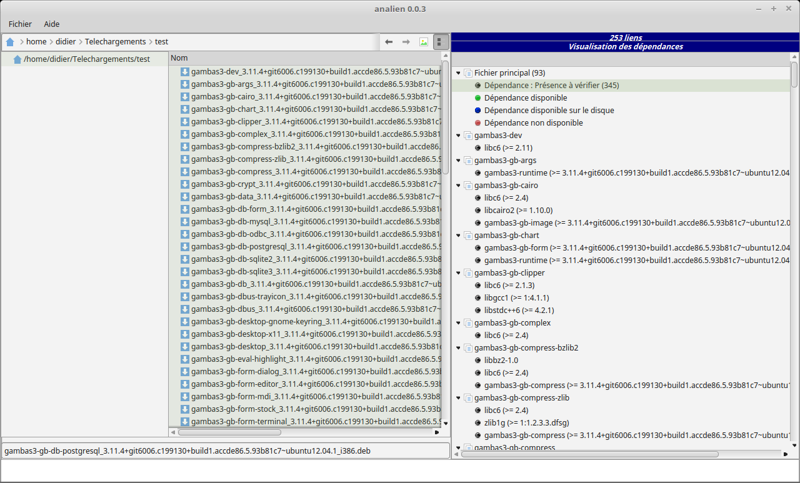This screenshot has height=483, width=800.
Task: Click the blue dot for 'disponible sur le disque'
Action: [x=477, y=110]
